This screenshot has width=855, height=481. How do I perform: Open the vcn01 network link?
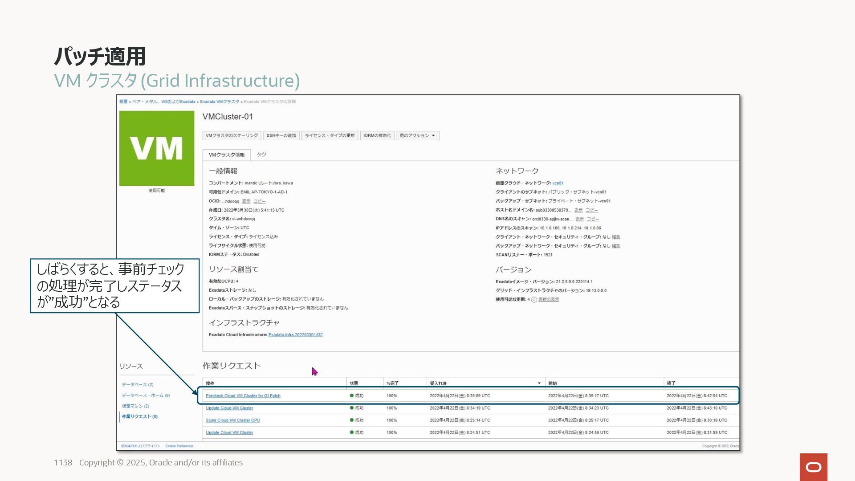tap(558, 183)
